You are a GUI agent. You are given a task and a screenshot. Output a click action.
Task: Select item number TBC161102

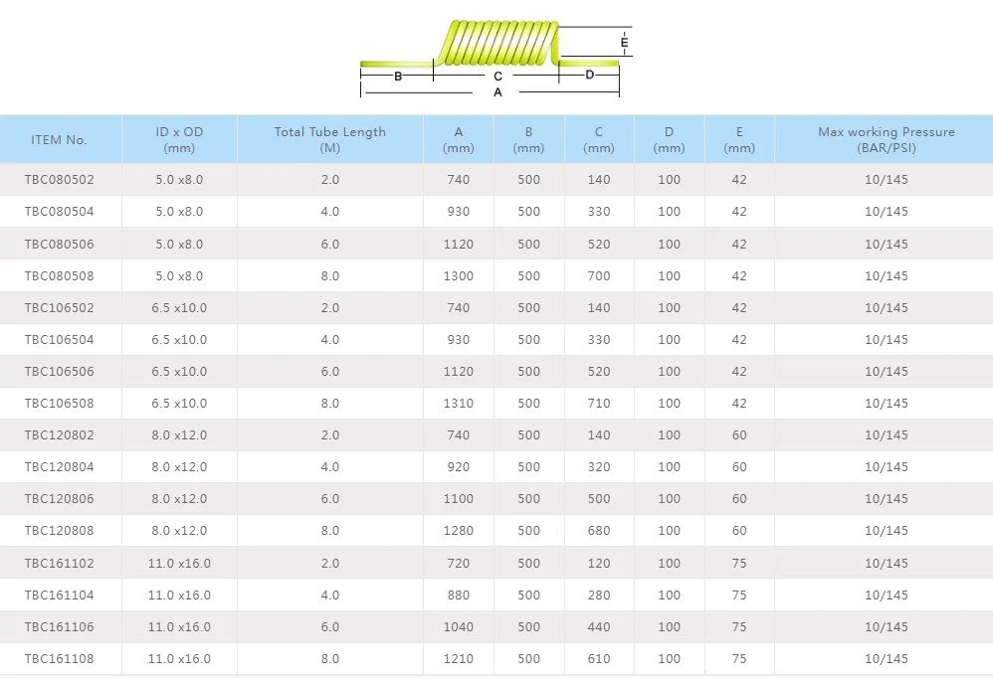59,564
